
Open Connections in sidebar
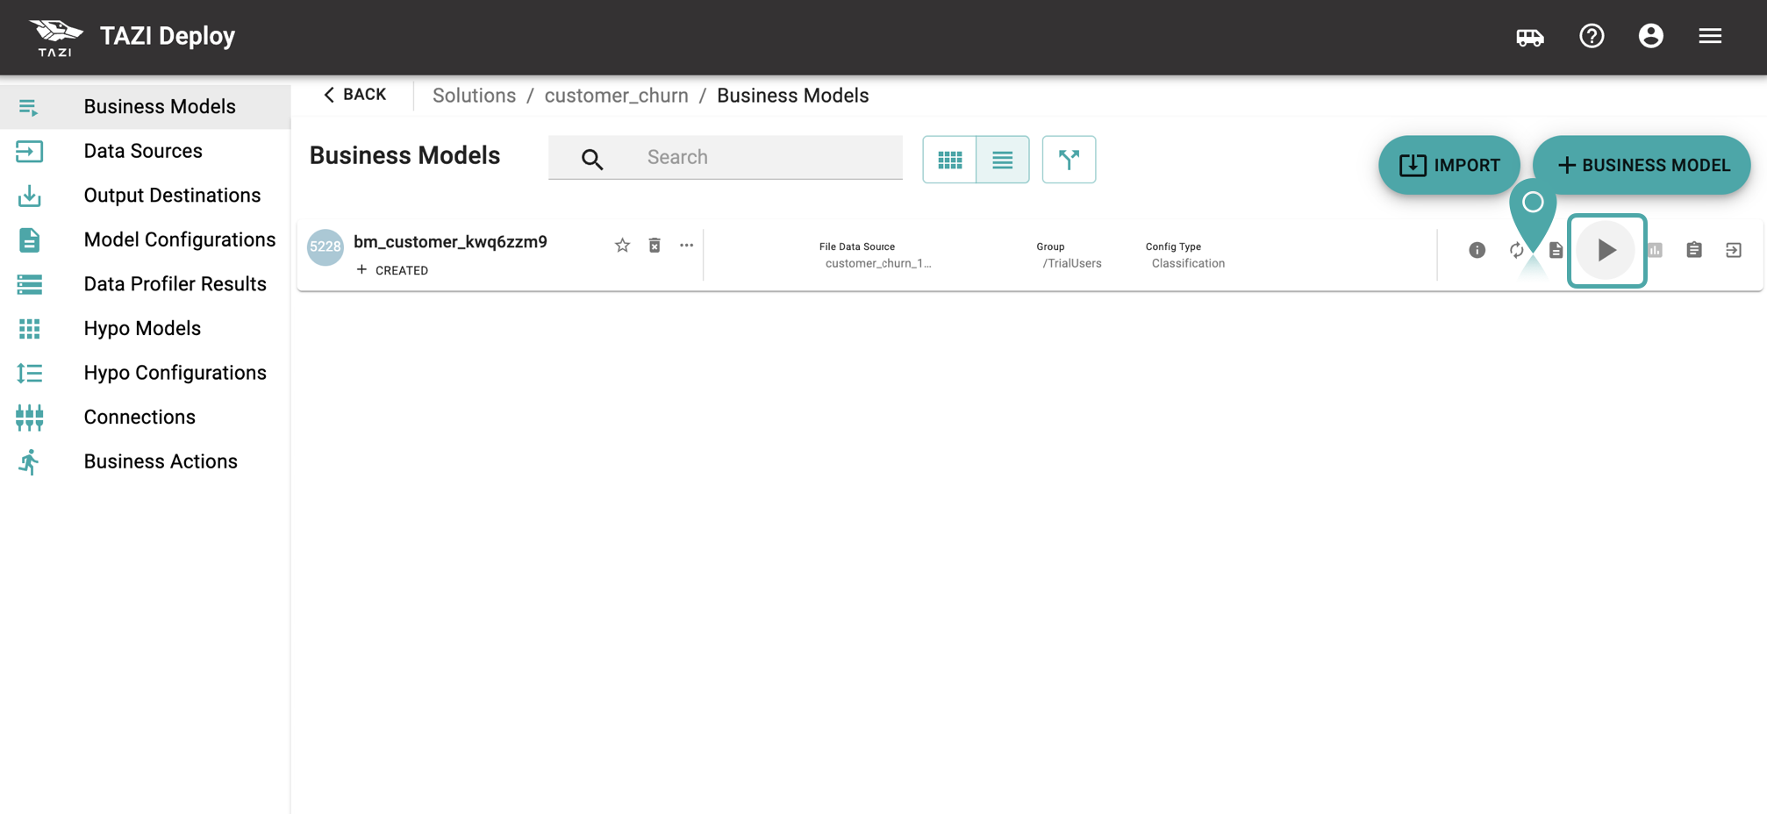(145, 417)
